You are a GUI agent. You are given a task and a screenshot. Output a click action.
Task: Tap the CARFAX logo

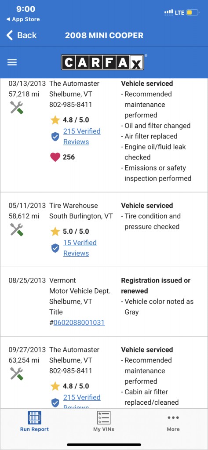102,62
